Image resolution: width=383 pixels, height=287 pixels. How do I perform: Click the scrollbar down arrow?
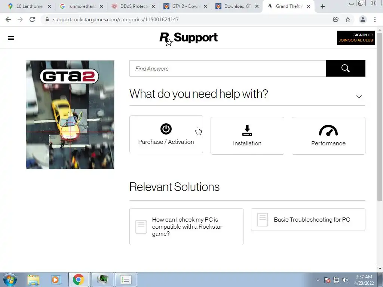[x=380, y=269]
